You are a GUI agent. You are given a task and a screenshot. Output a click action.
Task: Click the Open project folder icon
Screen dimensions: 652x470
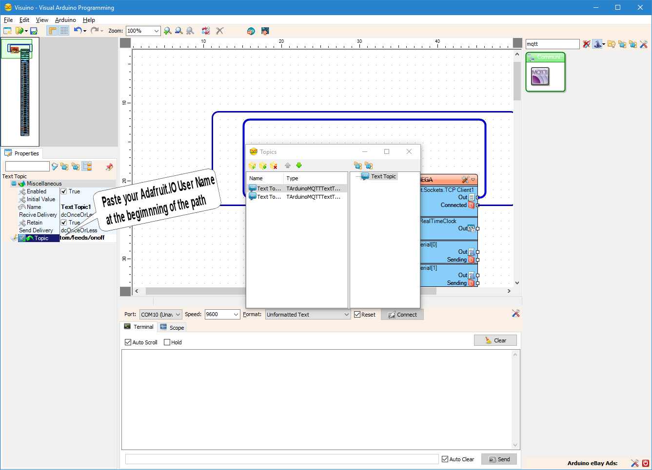click(19, 31)
